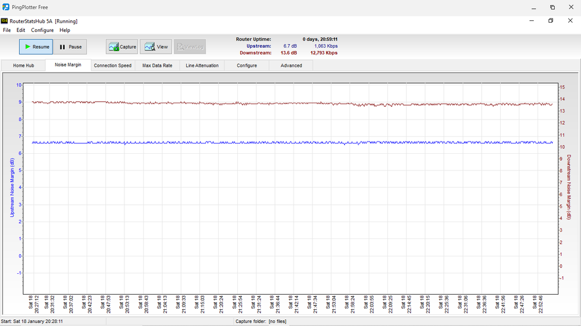Open the Help menu
581x326 pixels.
pos(65,30)
